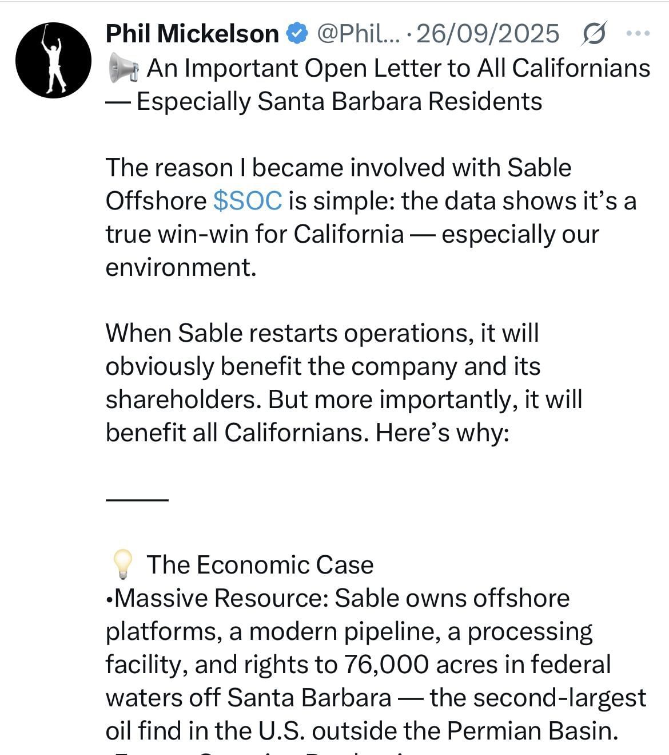The width and height of the screenshot is (669, 755).
Task: Click the Phil Mickelson display name
Action: click(192, 34)
